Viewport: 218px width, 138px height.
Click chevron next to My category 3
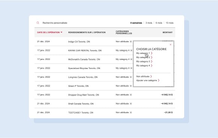[x=151, y=61]
